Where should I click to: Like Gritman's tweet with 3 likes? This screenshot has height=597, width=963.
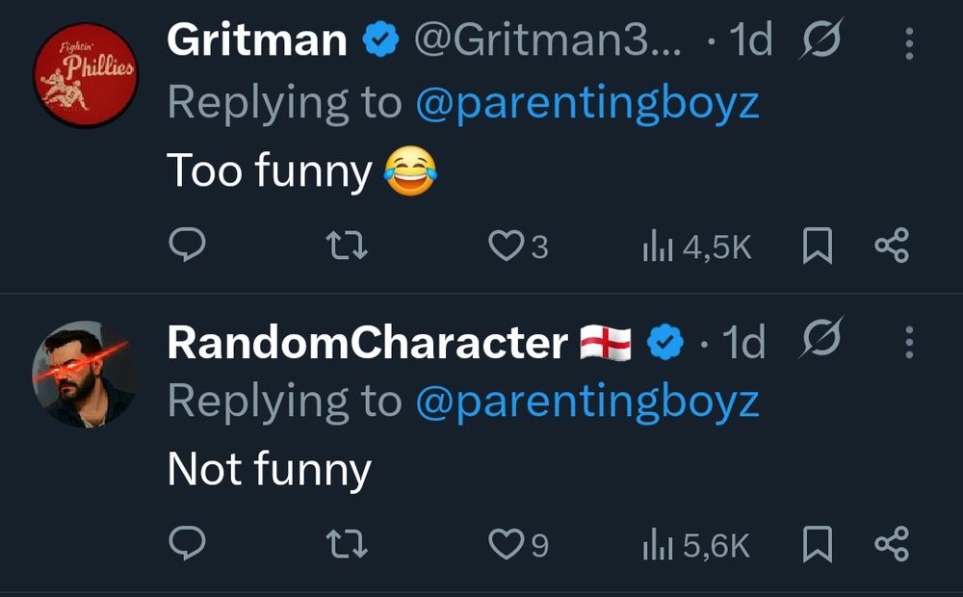pos(505,247)
